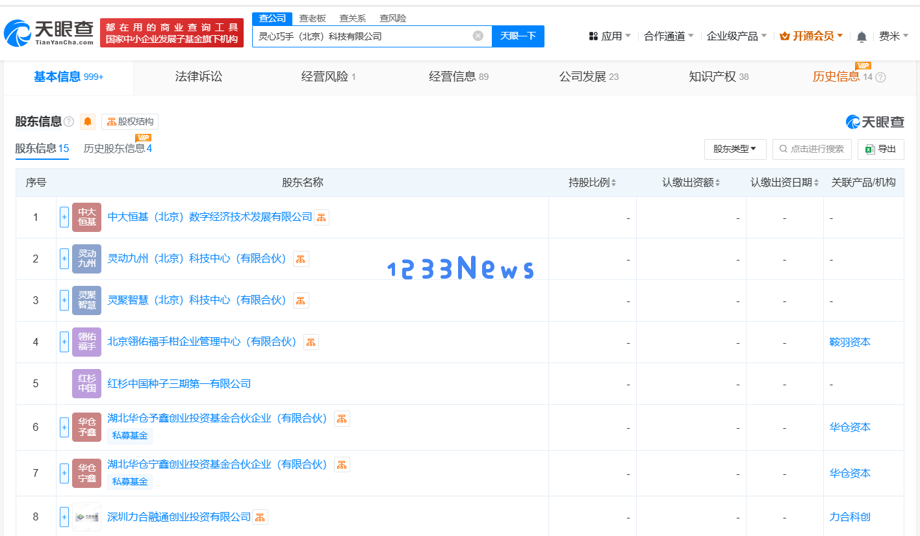Screen dimensions: 920x536
Task: Select the 查关系 search mode tab
Action: click(353, 18)
